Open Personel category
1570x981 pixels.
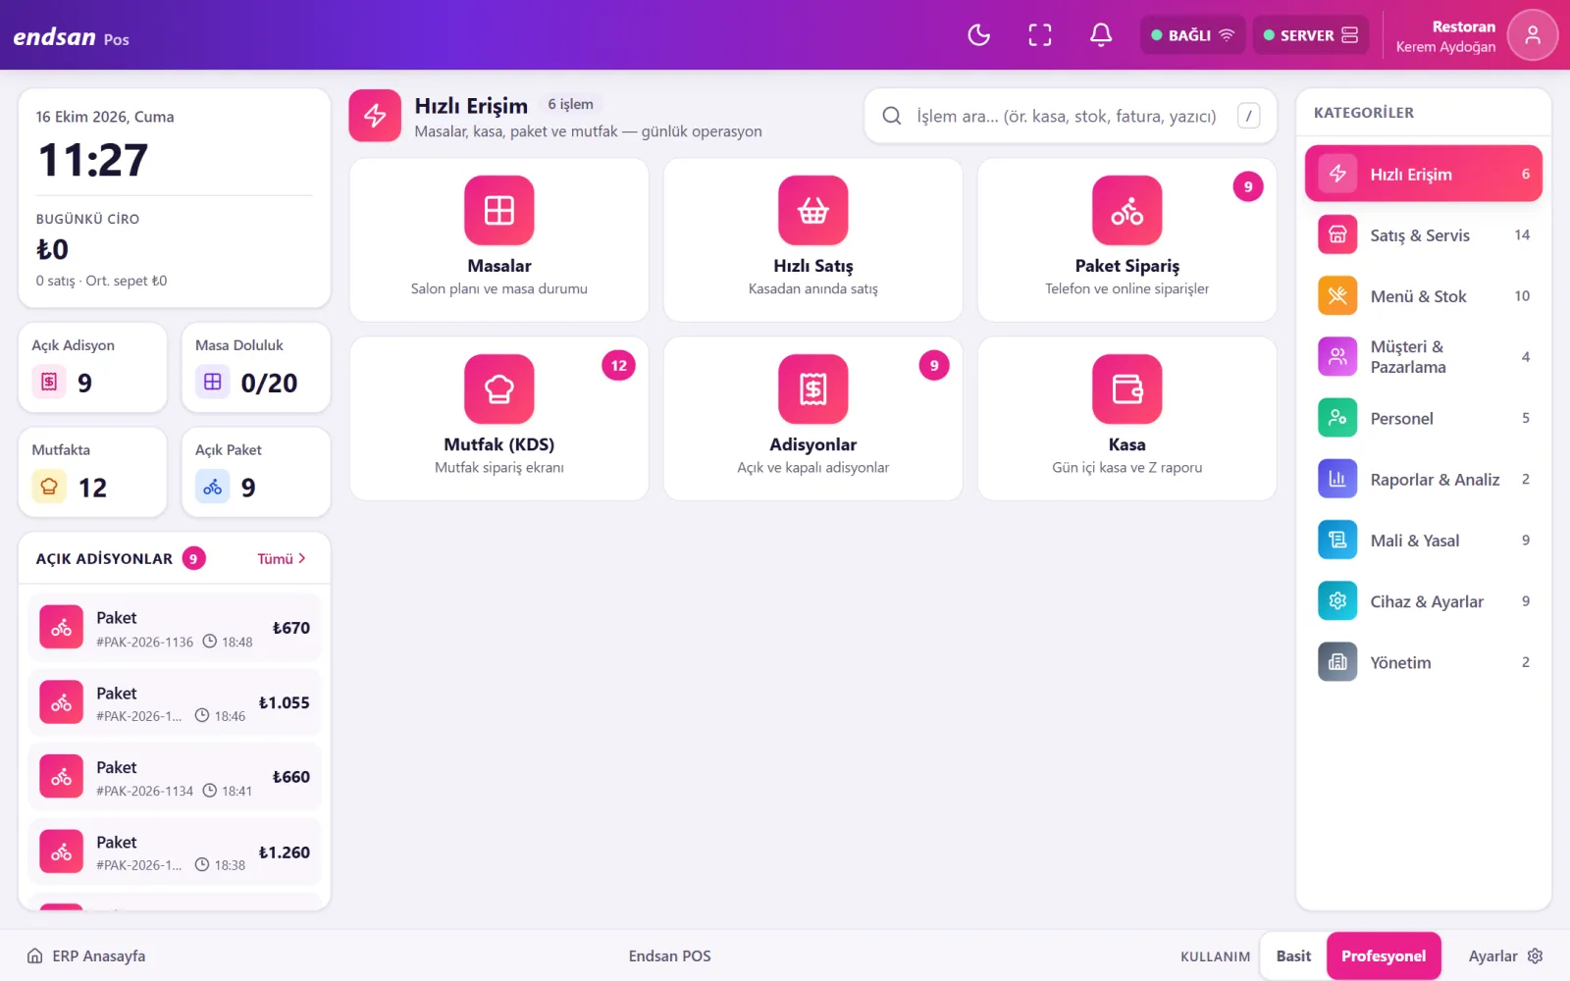tap(1423, 418)
